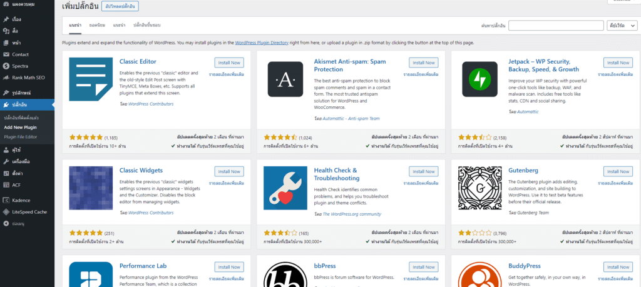Install the BuddyPress plugin
The width and height of the screenshot is (641, 287).
tap(618, 266)
